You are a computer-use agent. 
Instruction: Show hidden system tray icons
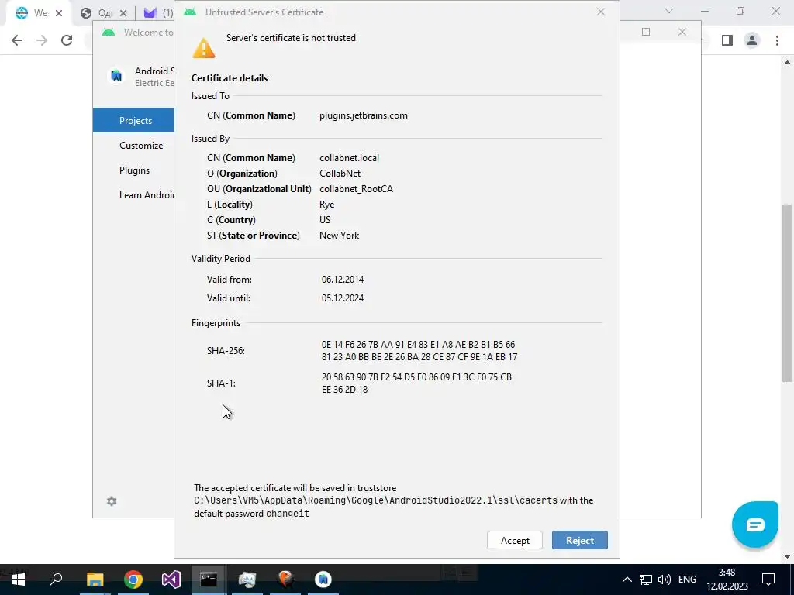(627, 580)
